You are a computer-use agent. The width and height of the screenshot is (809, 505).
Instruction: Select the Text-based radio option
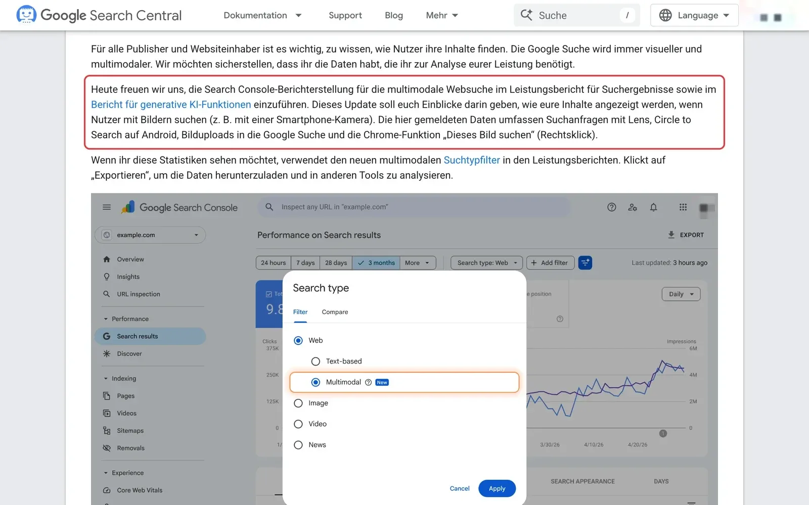(316, 361)
